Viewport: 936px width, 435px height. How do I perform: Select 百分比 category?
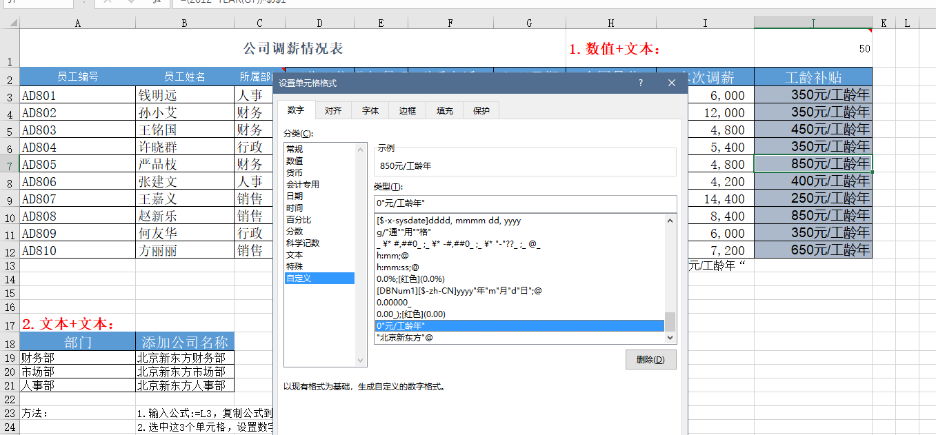(319, 219)
